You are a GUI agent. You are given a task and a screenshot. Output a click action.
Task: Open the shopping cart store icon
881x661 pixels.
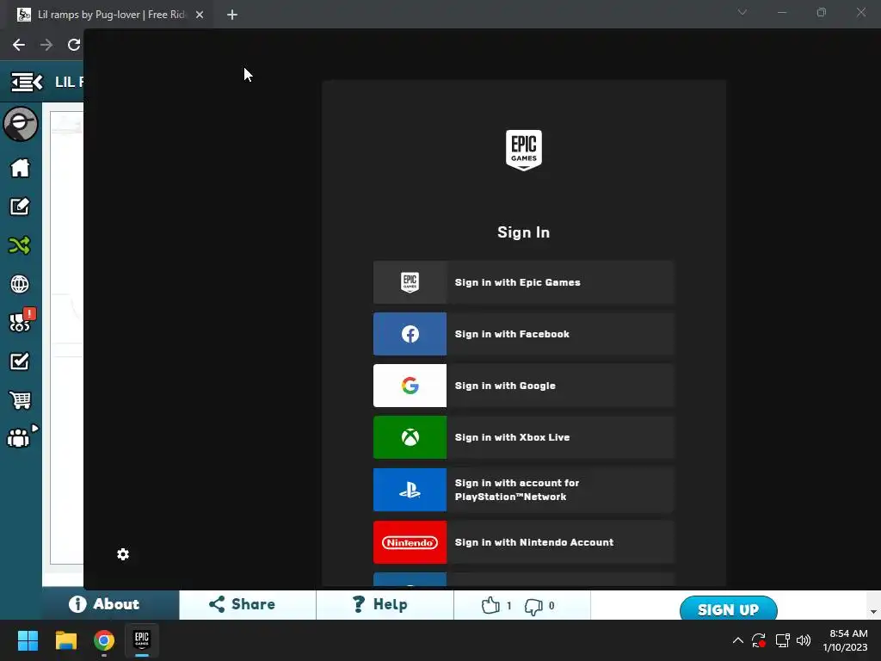[x=21, y=399]
